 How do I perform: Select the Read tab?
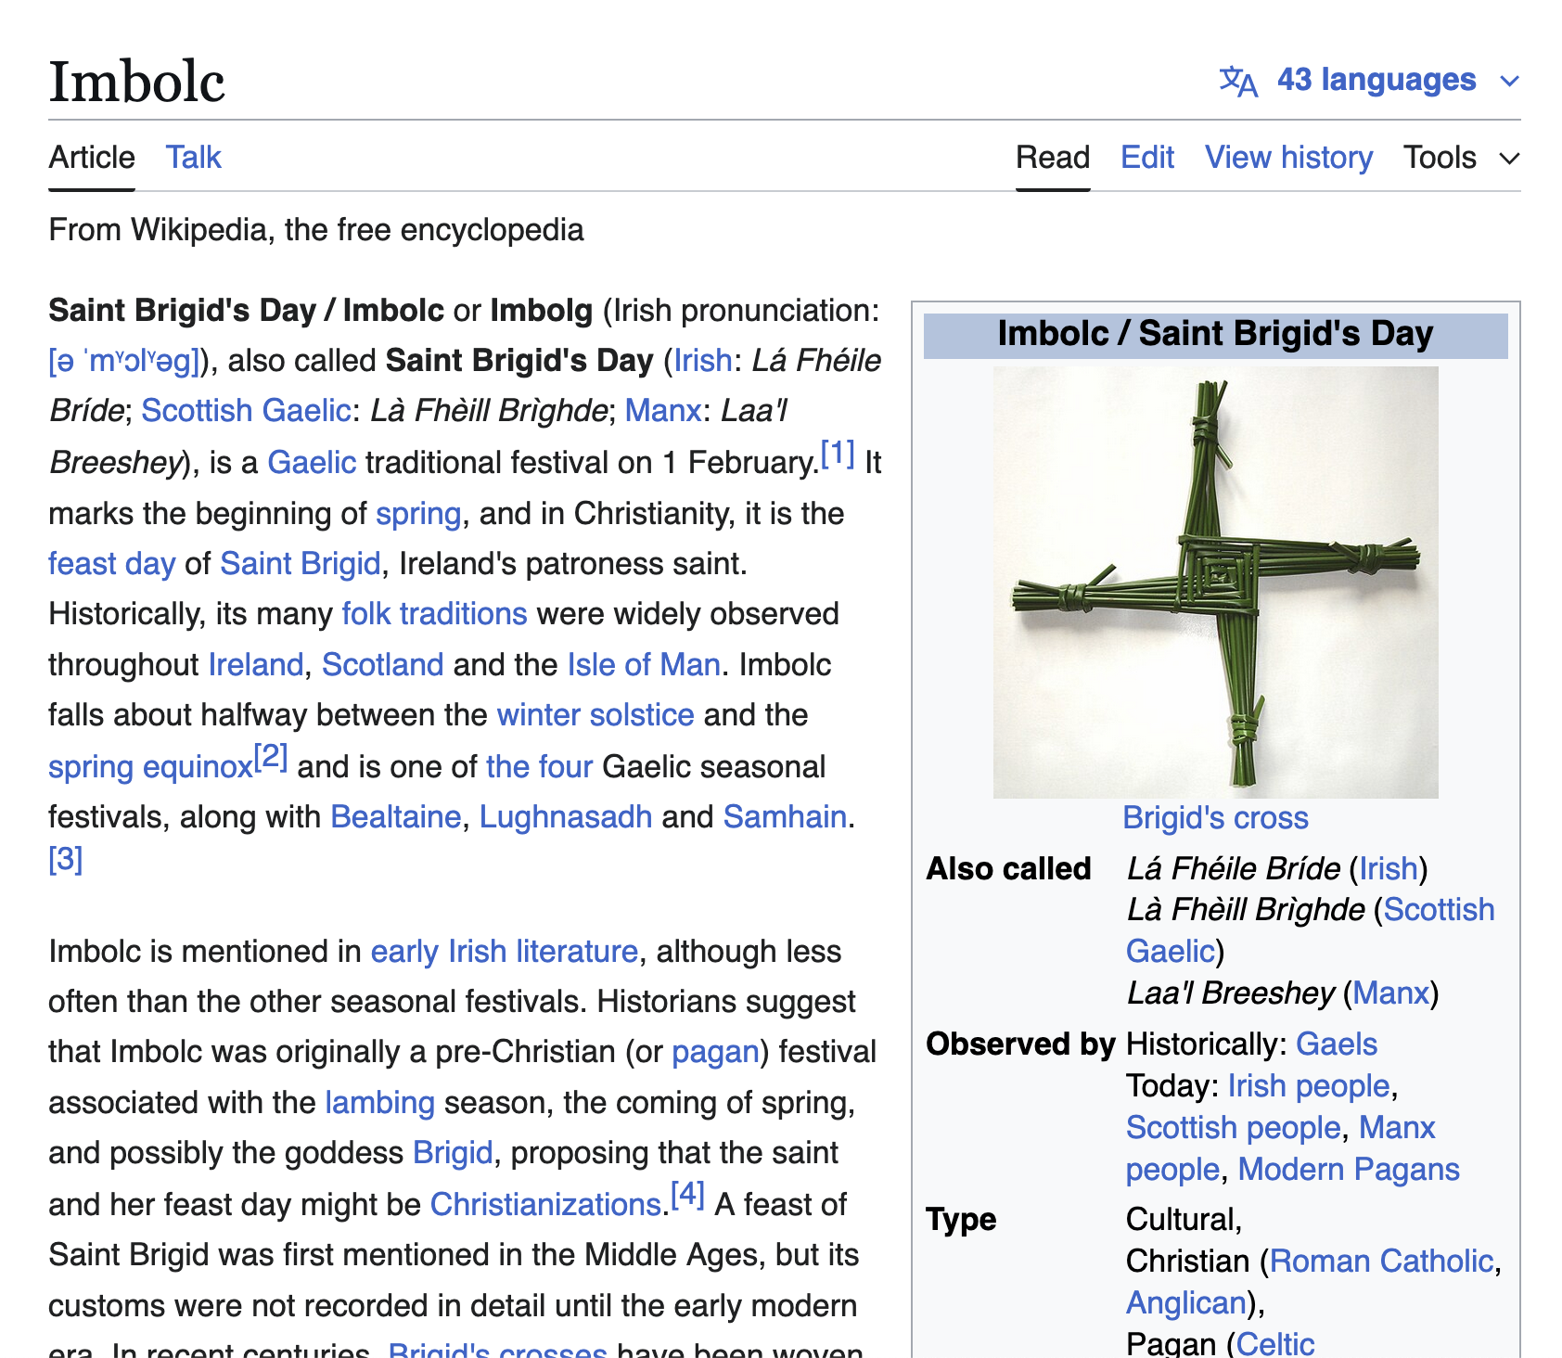point(1053,158)
